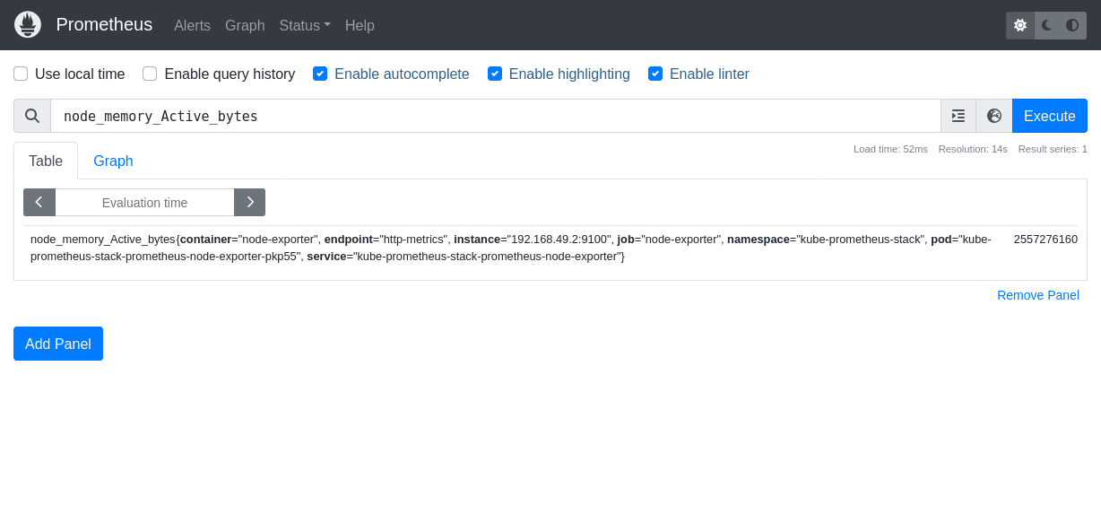Viewport: 1101px width, 532px height.
Task: Click the Prometheus flame logo
Action: [27, 24]
